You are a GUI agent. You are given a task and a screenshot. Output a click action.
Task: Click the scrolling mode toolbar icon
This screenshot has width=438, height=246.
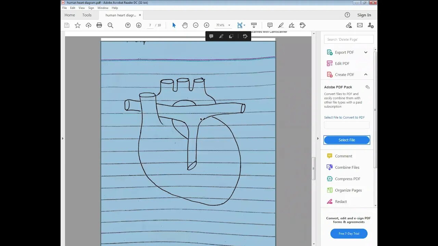pos(254,25)
